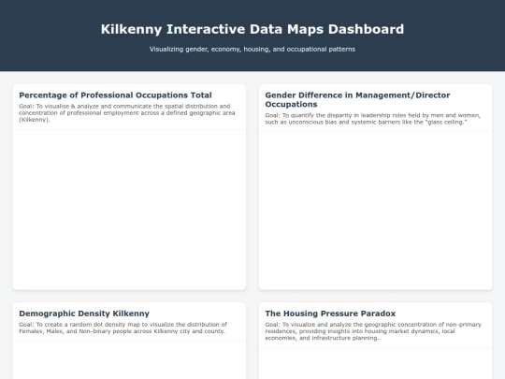This screenshot has width=505, height=379.
Task: Click the Kilkenny Interactive Data Maps Dashboard title
Action: click(x=252, y=29)
